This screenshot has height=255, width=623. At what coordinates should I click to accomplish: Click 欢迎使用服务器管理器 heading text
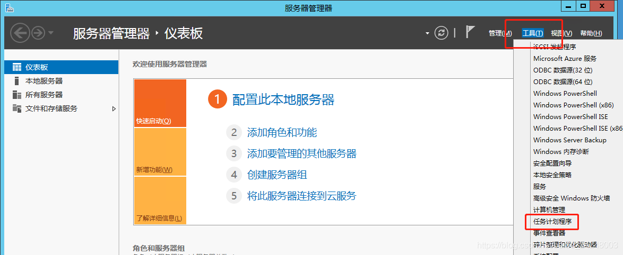[170, 64]
